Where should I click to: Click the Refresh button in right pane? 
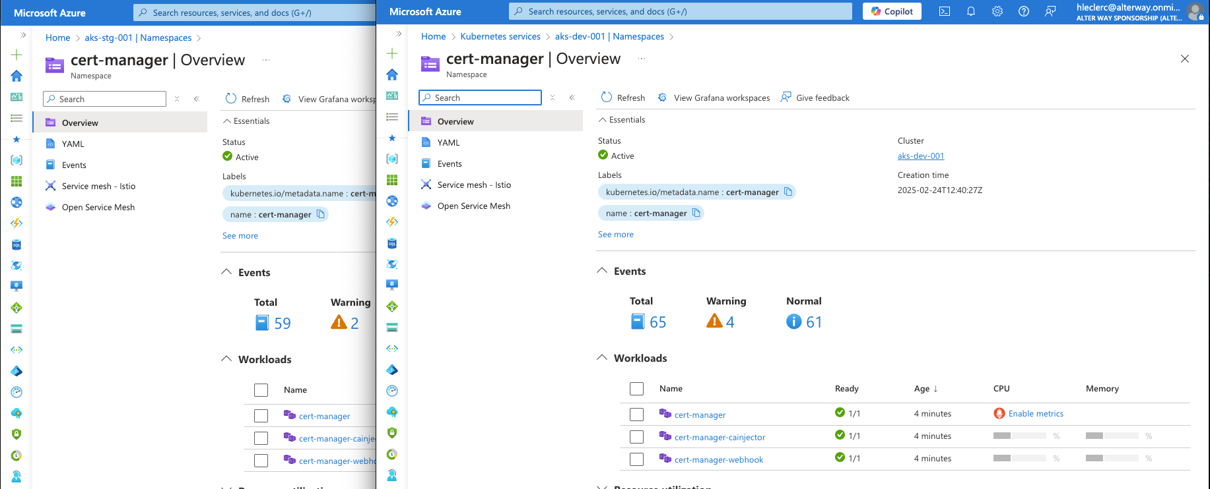(x=622, y=98)
